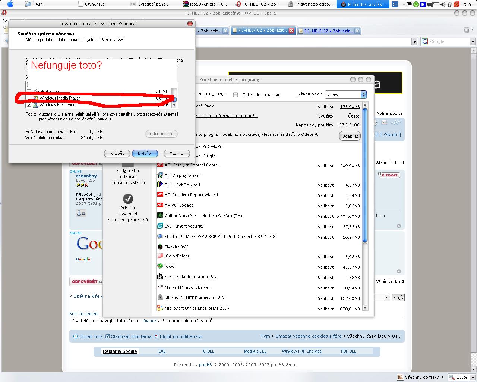477x382 pixels.
Task: Click the ESET Smart Security icon
Action: coord(160,226)
